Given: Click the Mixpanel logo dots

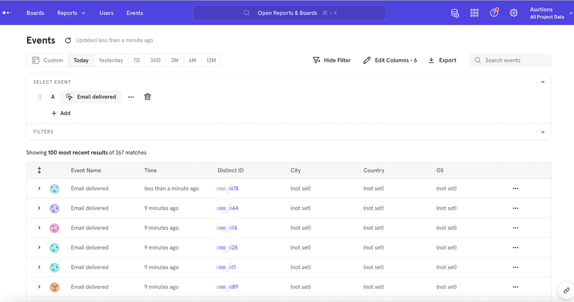Looking at the screenshot, I should (x=7, y=13).
